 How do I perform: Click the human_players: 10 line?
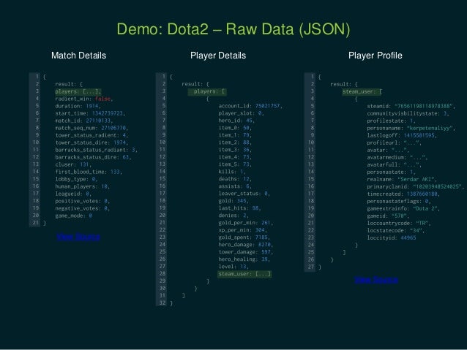coord(83,186)
